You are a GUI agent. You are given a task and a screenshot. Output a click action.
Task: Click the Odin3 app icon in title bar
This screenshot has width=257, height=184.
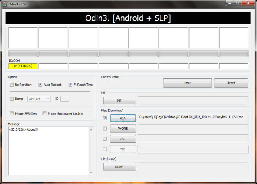(4, 4)
